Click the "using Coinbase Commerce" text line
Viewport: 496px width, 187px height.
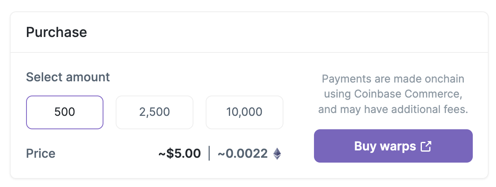393,94
